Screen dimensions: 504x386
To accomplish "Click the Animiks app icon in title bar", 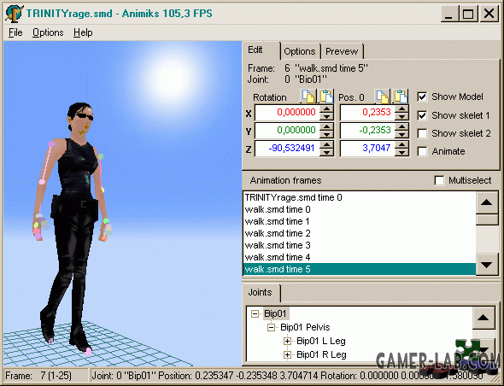I will click(15, 14).
